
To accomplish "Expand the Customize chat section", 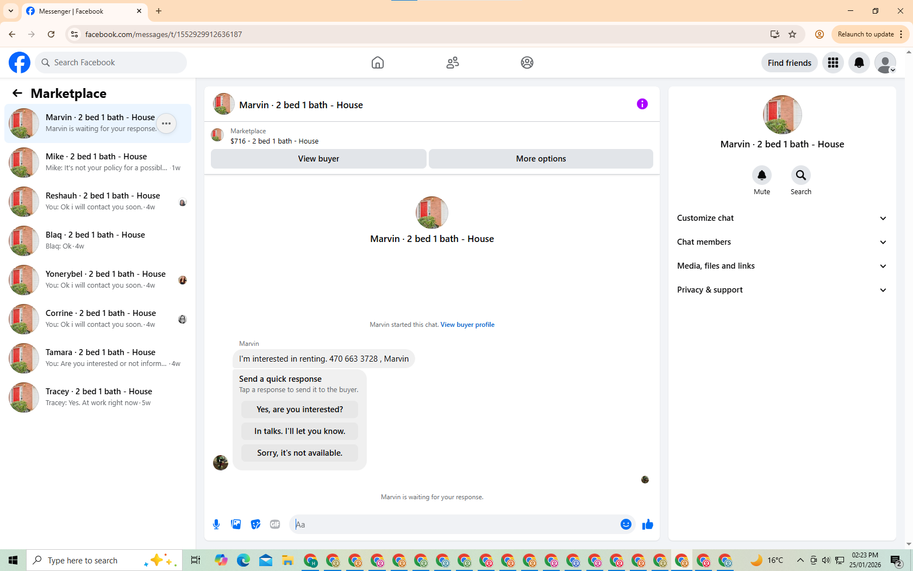I will tap(782, 218).
